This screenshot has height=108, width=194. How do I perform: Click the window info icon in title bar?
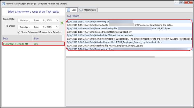[x=3, y=4]
